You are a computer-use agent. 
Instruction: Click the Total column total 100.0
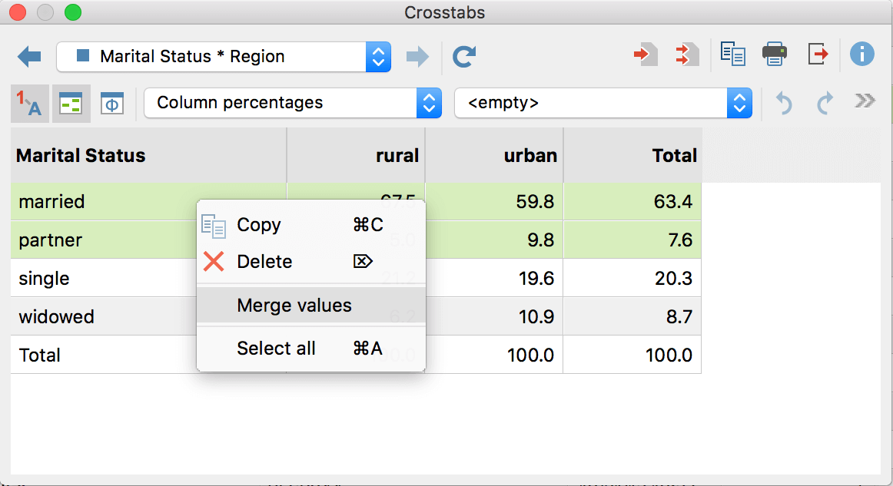tap(669, 355)
